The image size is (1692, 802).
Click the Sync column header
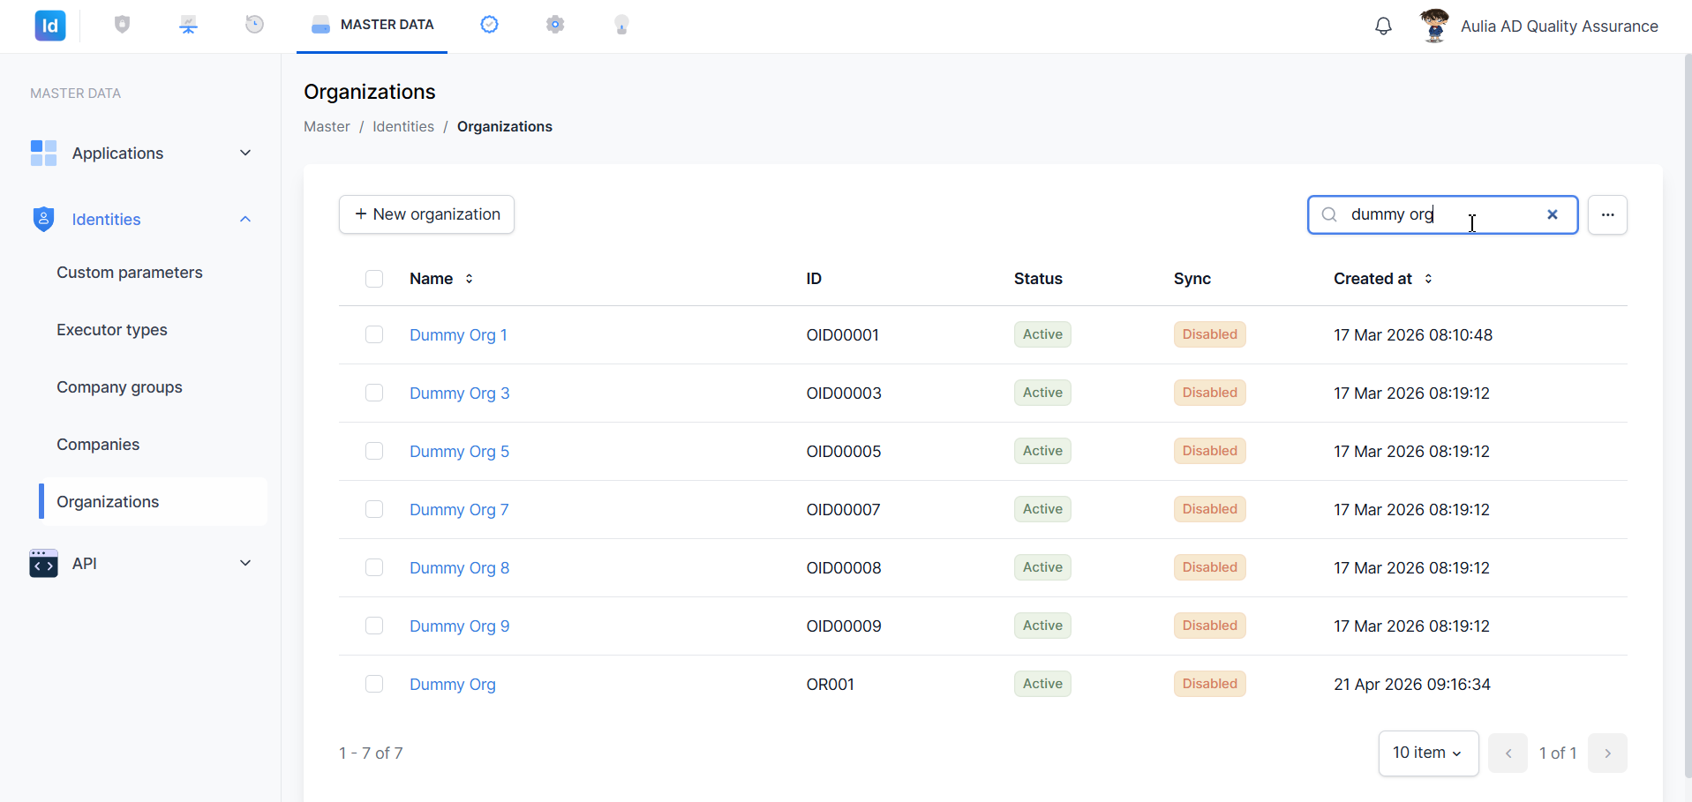click(1192, 279)
